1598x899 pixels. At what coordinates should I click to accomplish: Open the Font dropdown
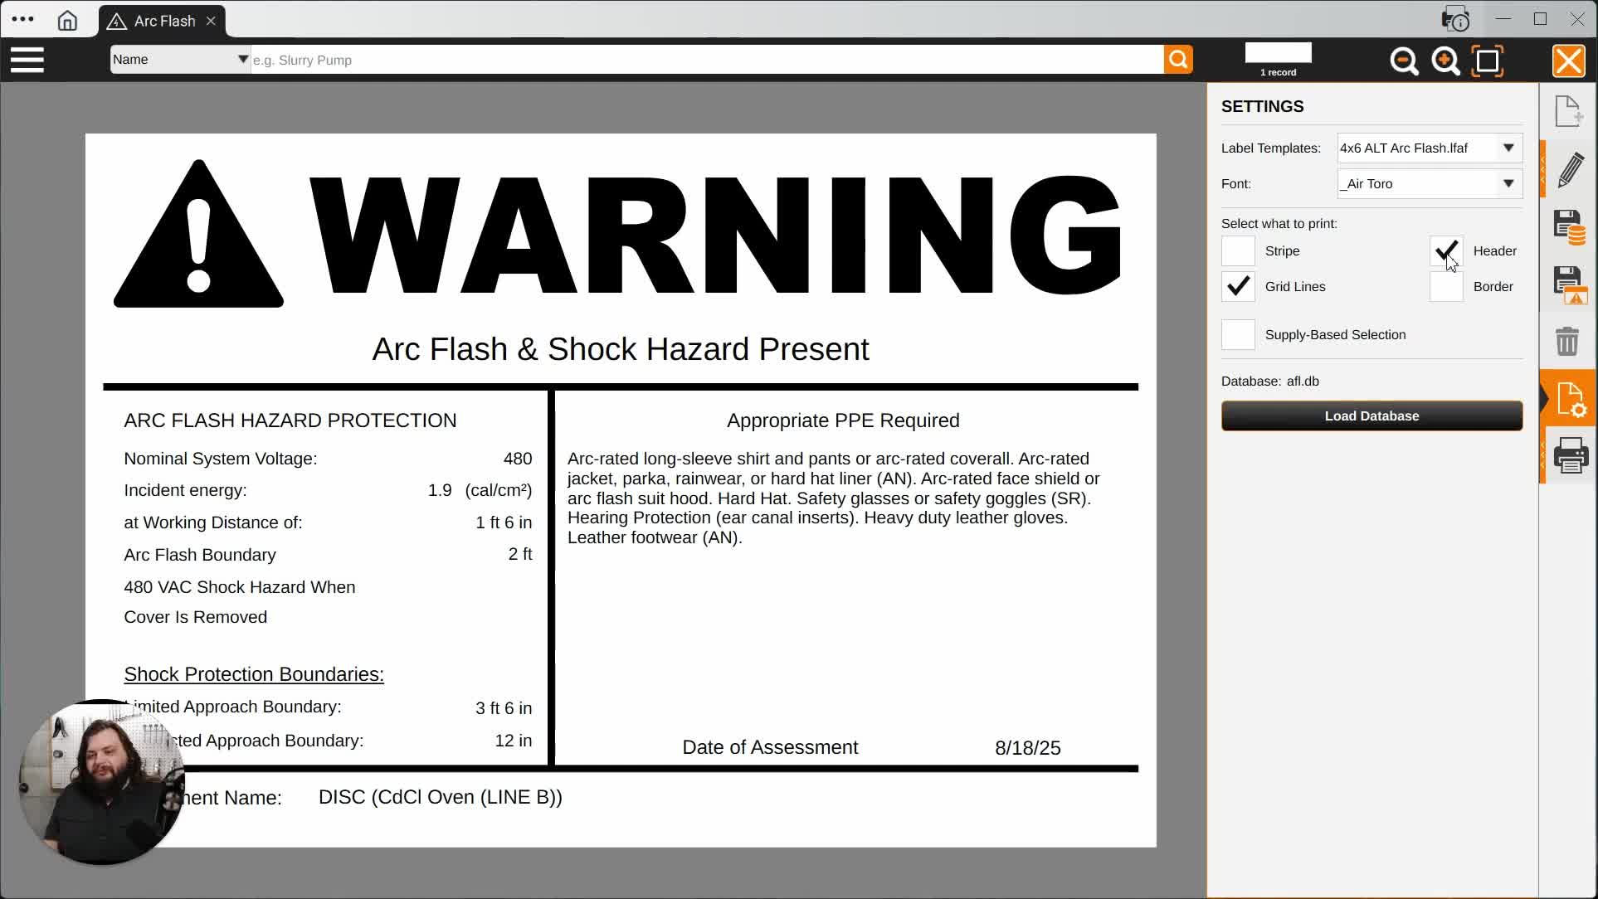pyautogui.click(x=1430, y=183)
